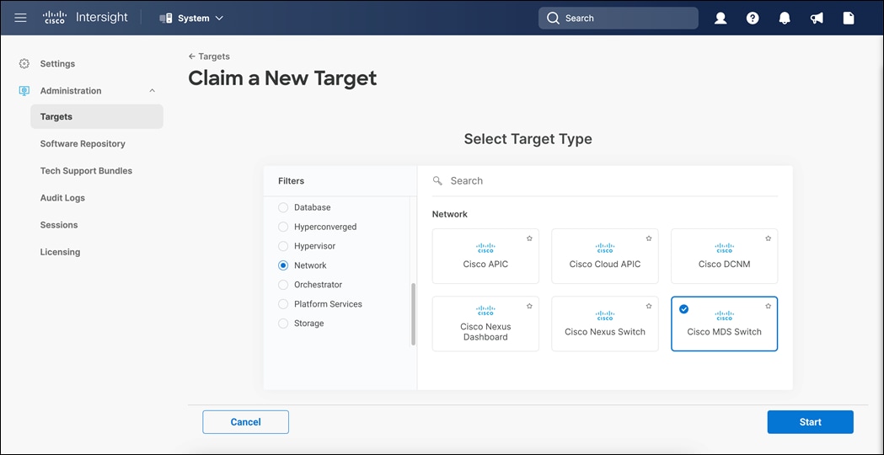Click the Filters heading
Image resolution: width=884 pixels, height=455 pixels.
pyautogui.click(x=291, y=181)
